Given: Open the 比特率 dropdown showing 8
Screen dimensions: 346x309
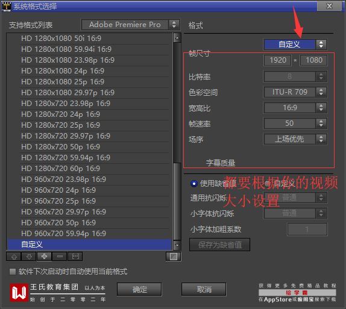Looking at the screenshot, I should pos(295,76).
